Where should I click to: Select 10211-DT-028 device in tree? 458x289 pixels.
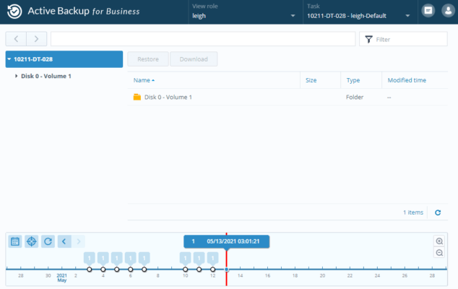click(x=64, y=59)
